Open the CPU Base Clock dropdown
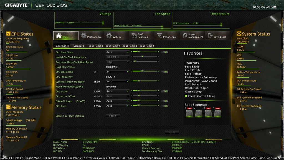Image resolution: width=284 pixels, height=160 pixels. point(117,52)
